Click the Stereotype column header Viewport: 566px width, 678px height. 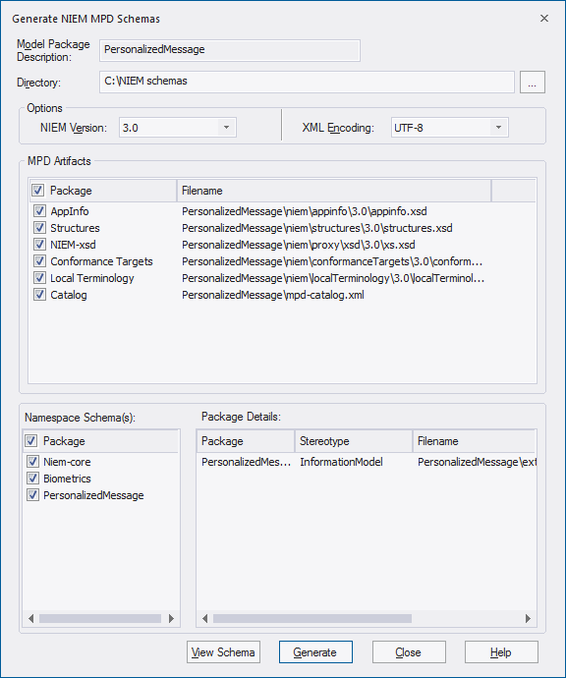click(354, 441)
